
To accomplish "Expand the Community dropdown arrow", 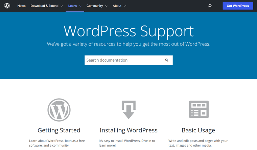I will 106,6.
